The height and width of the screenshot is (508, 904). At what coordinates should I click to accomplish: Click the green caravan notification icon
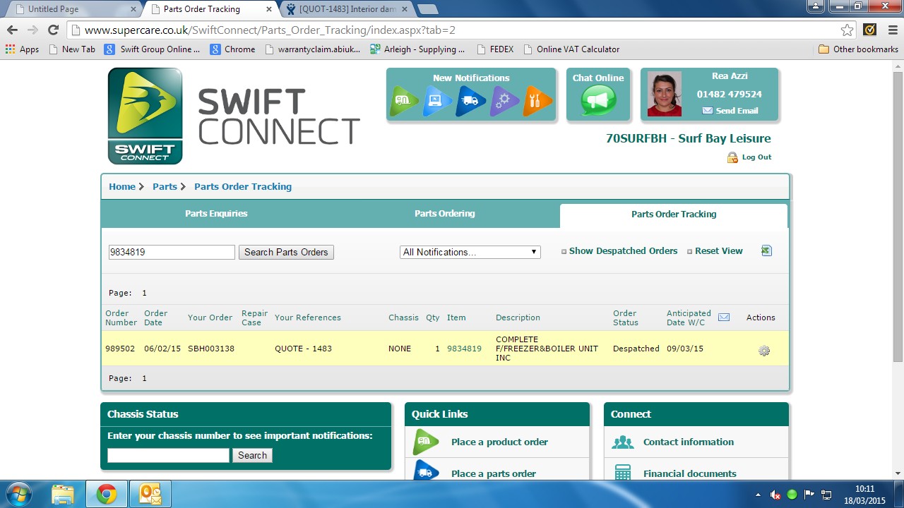click(404, 101)
